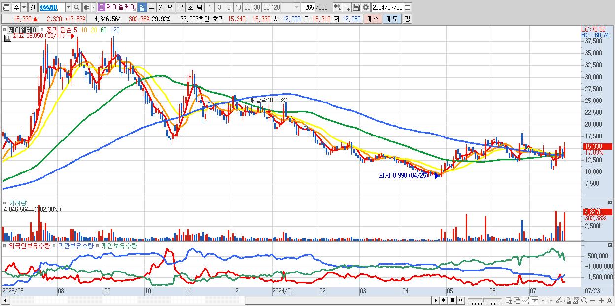Click the purple 증 market badge icon

click(x=101, y=7)
